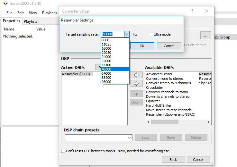Viewport: 237px width, 167px height.
Task: Select Hard -6dB limiter
Action: coord(159,105)
